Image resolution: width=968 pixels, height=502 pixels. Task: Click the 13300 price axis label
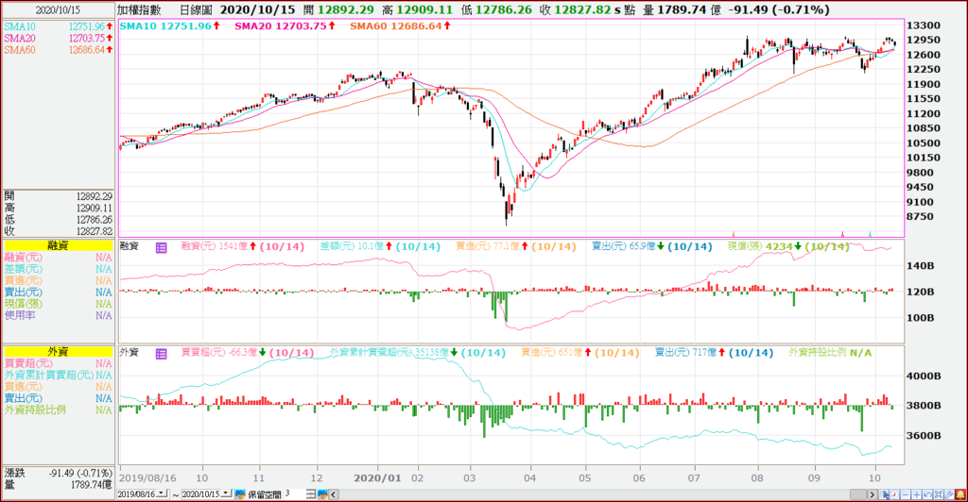[923, 25]
